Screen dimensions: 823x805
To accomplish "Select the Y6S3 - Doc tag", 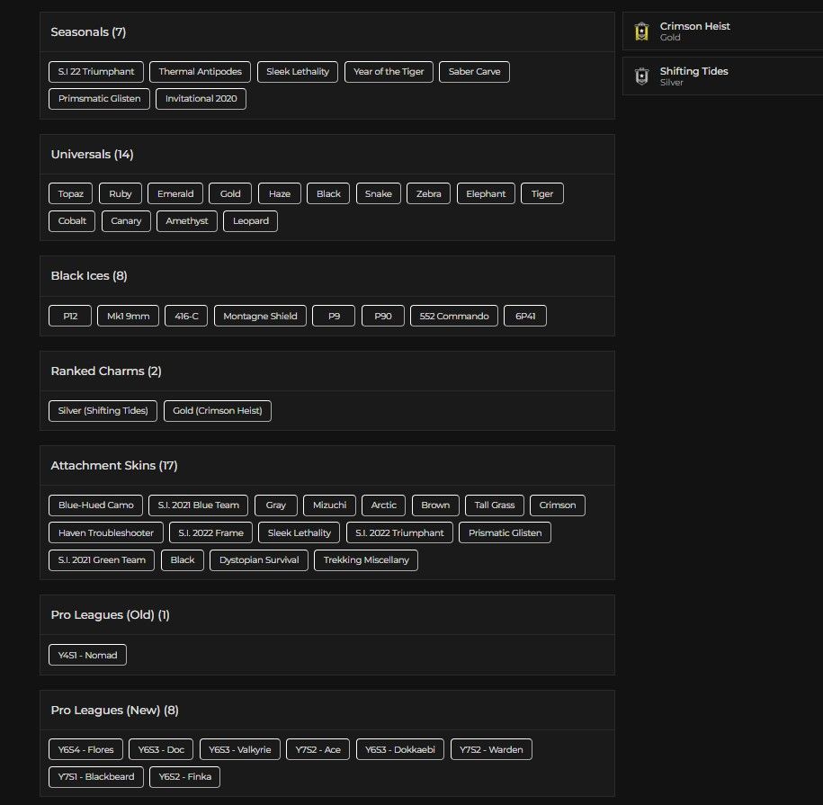I will 161,749.
